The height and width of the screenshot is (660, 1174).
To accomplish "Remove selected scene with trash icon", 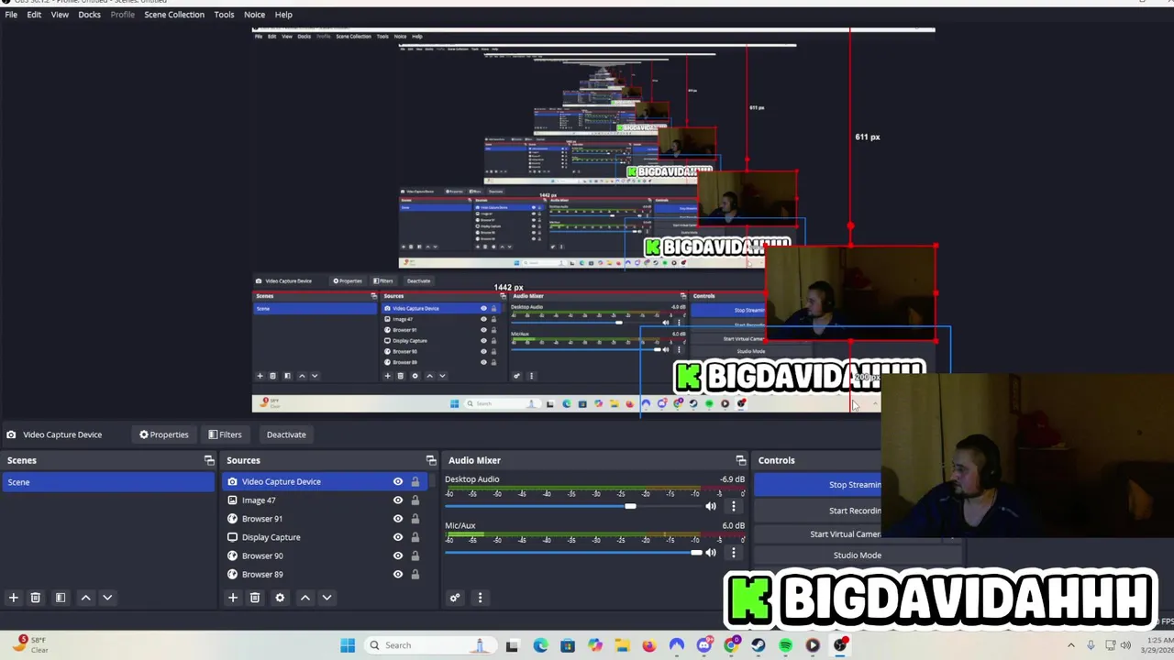I will [36, 598].
